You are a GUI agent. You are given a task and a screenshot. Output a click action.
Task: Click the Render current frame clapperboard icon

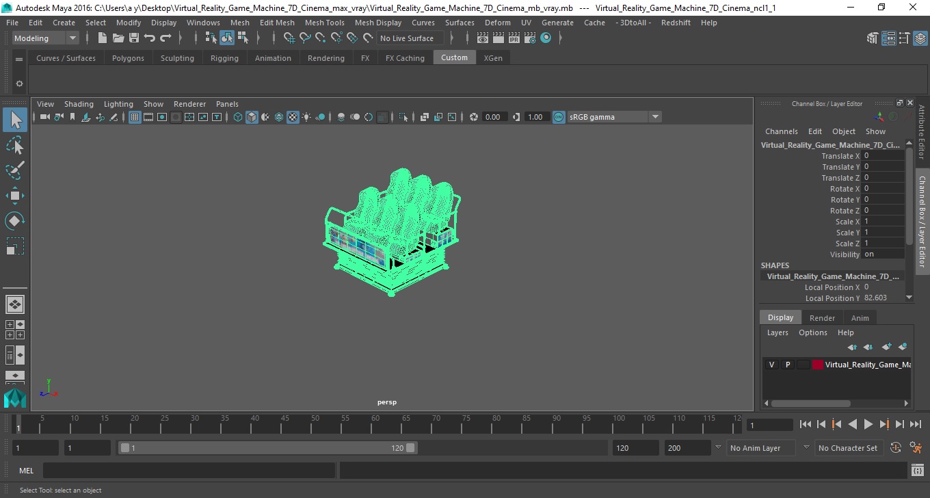pos(499,38)
